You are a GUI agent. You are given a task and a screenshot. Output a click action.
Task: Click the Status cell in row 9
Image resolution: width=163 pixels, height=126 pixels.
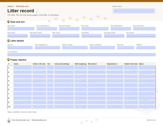pyautogui.click(x=147, y=102)
